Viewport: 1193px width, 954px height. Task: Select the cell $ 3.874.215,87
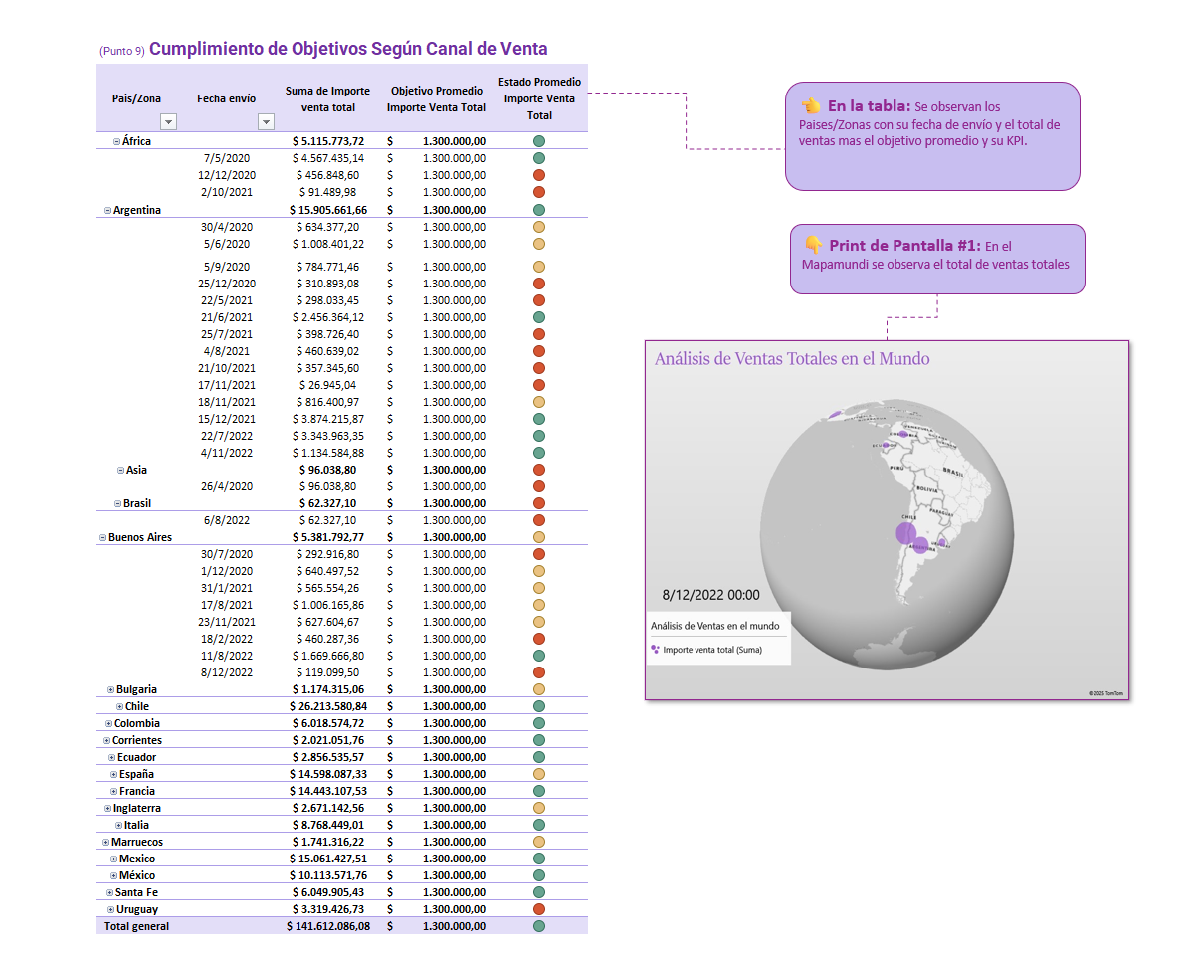(328, 419)
